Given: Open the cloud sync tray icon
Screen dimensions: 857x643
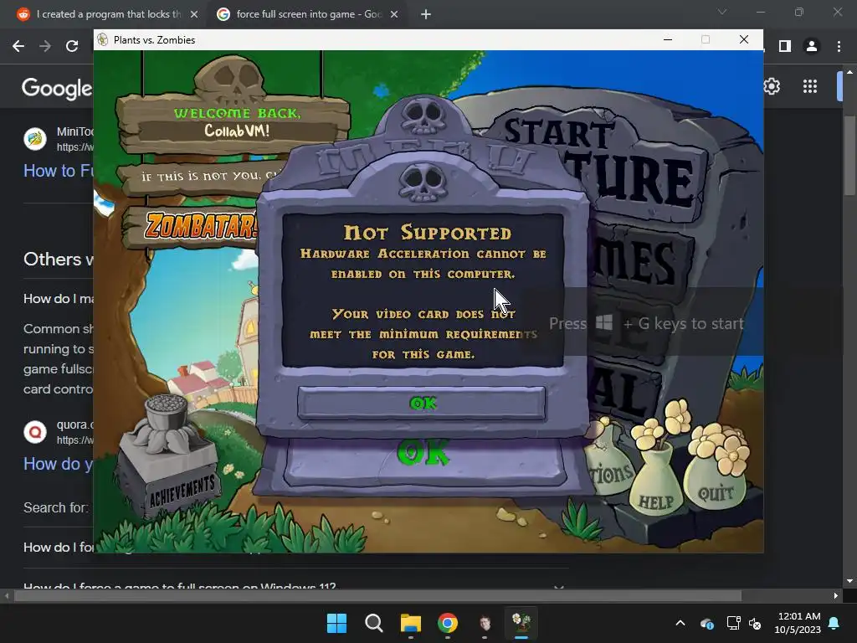Looking at the screenshot, I should click(x=706, y=623).
